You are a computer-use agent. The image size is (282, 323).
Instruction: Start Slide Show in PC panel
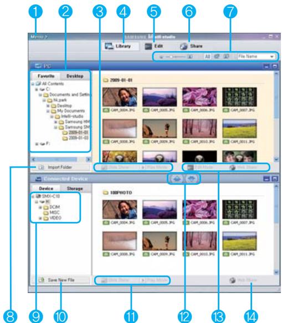pyautogui.click(x=115, y=167)
